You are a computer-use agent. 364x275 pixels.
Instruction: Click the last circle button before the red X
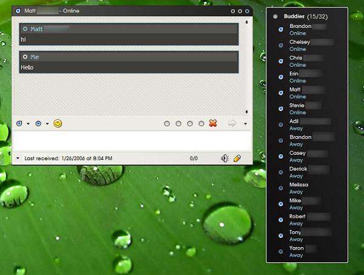point(201,124)
